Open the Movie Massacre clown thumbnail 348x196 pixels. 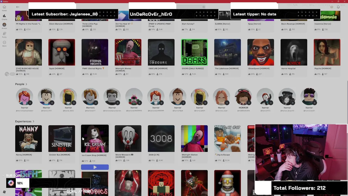128,139
